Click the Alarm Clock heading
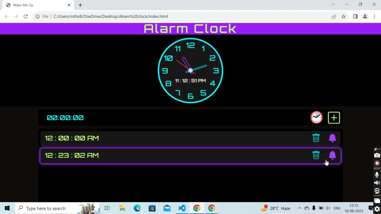Screen dimensions: 381x214 tap(190, 29)
